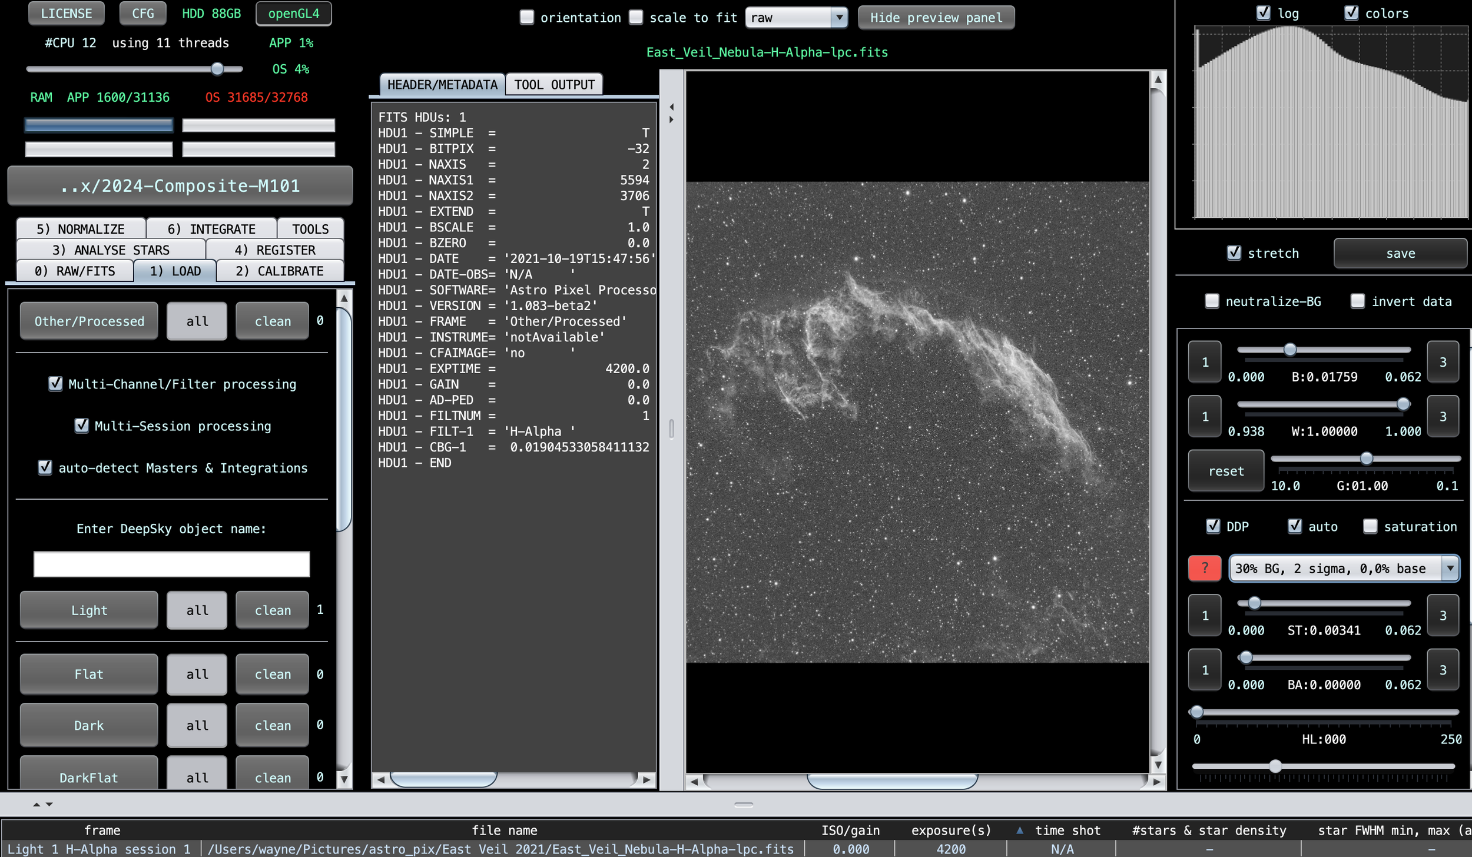Switch to the TOOL OUTPUT tab

click(x=554, y=85)
